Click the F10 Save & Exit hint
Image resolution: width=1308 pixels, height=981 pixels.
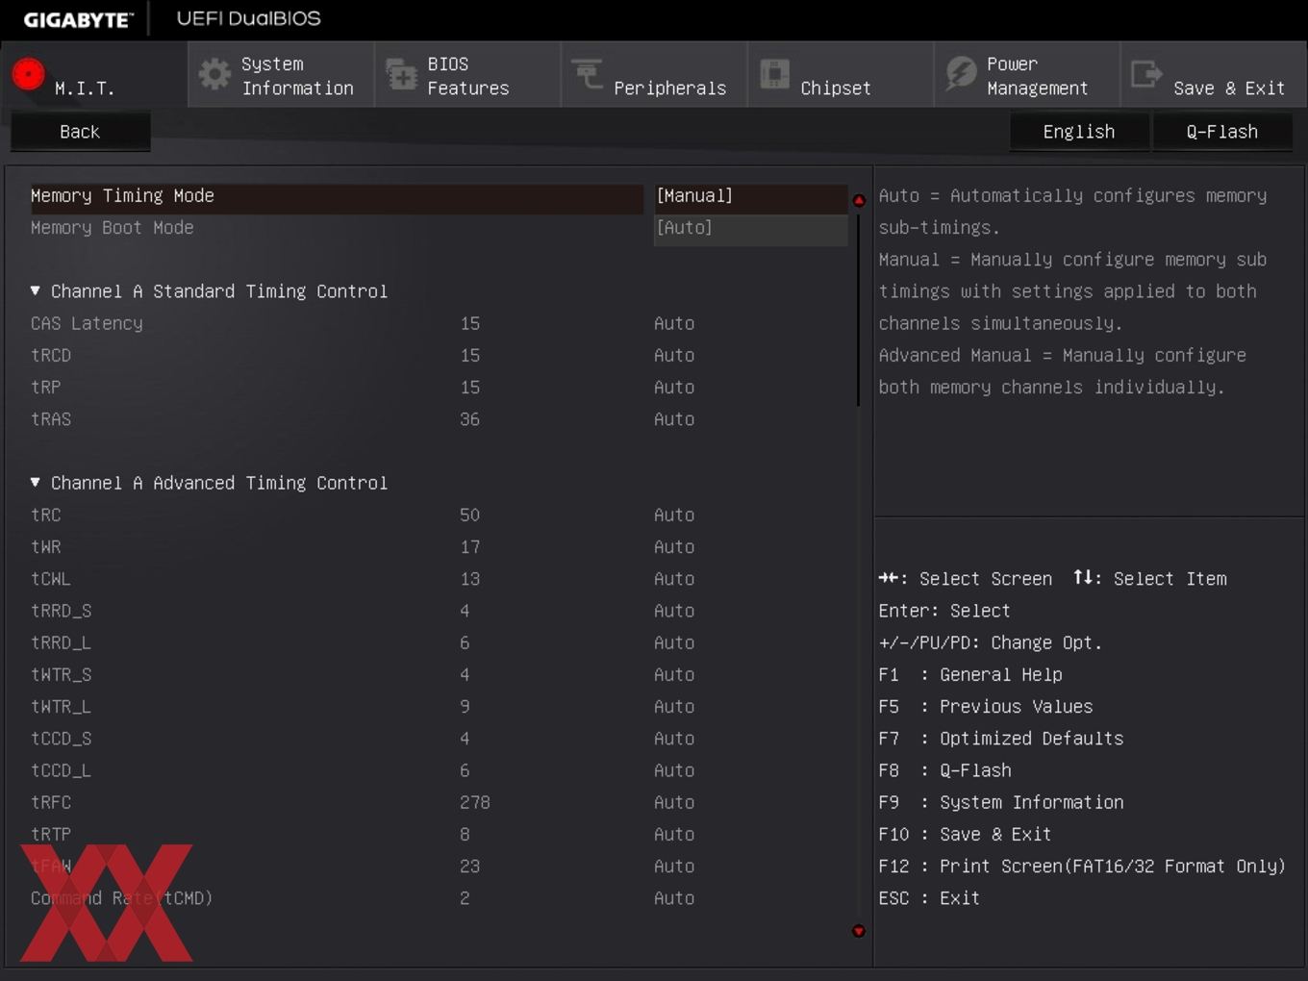tap(965, 834)
